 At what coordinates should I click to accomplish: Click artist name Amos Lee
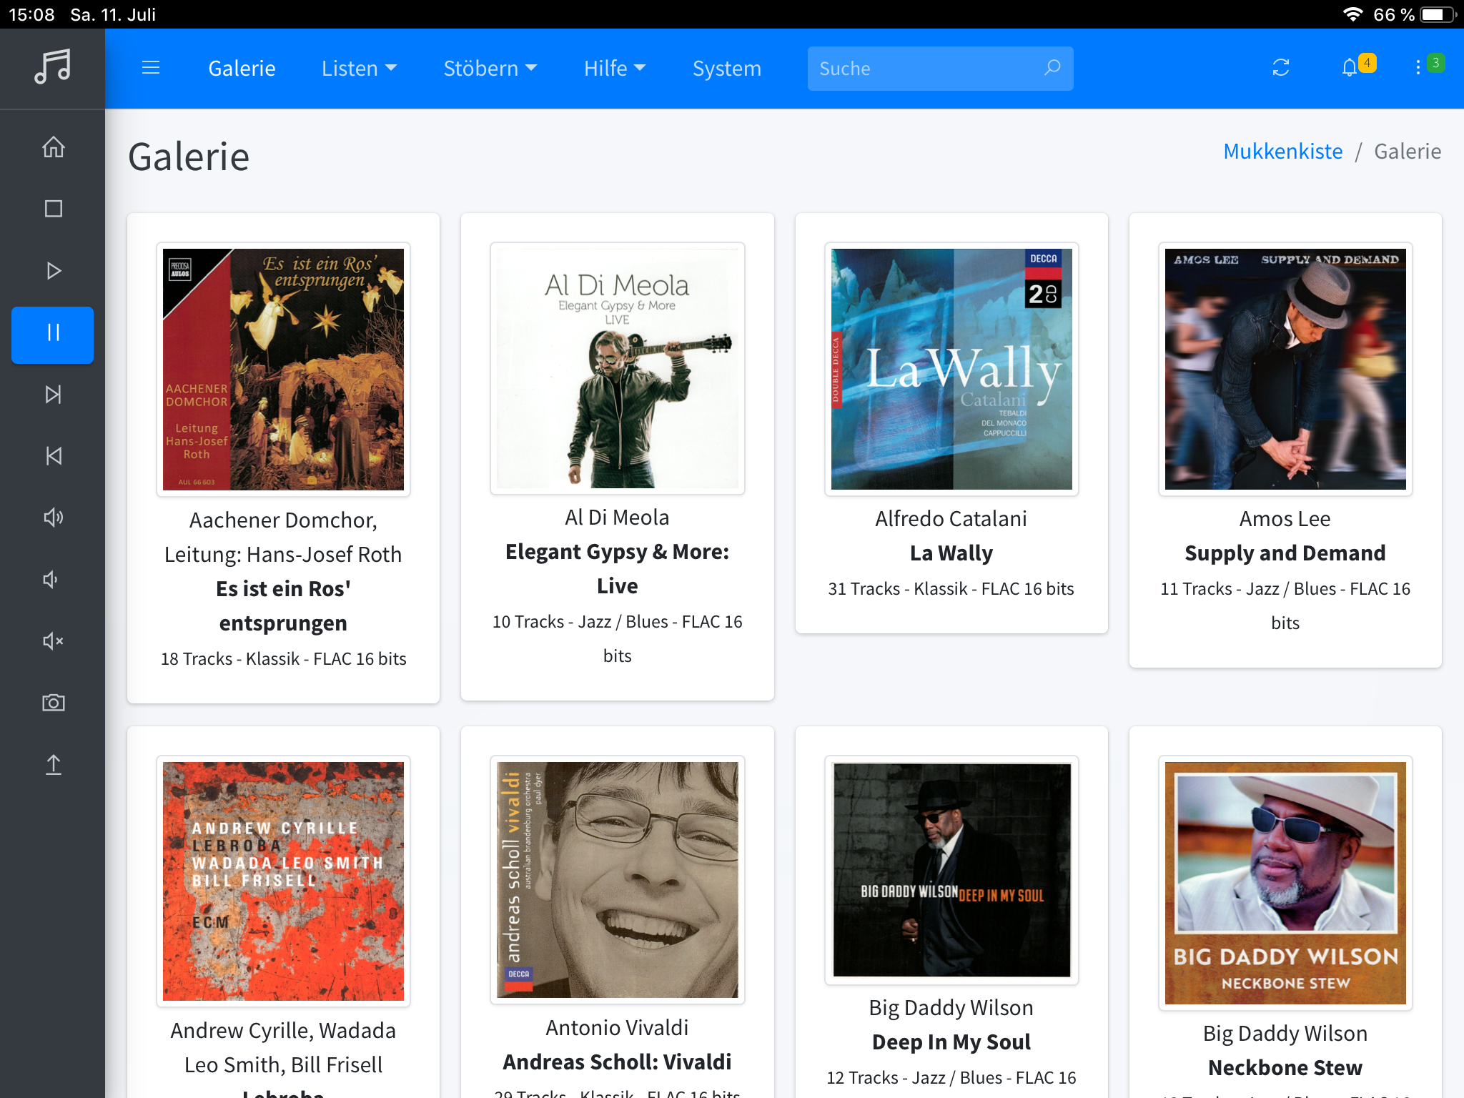click(1285, 519)
